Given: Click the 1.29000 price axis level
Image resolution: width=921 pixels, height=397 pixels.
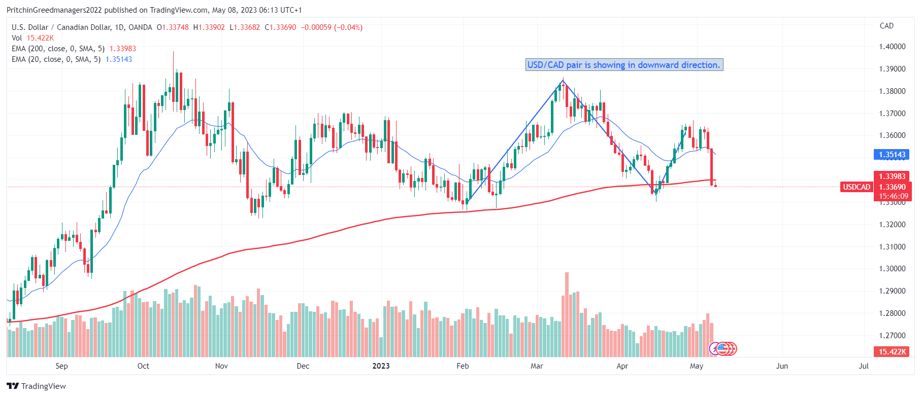Looking at the screenshot, I should (x=892, y=291).
